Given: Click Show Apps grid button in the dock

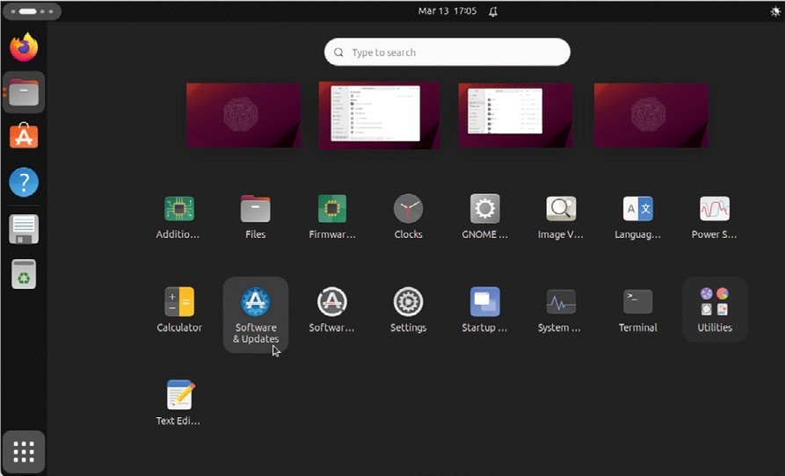Looking at the screenshot, I should [x=24, y=452].
